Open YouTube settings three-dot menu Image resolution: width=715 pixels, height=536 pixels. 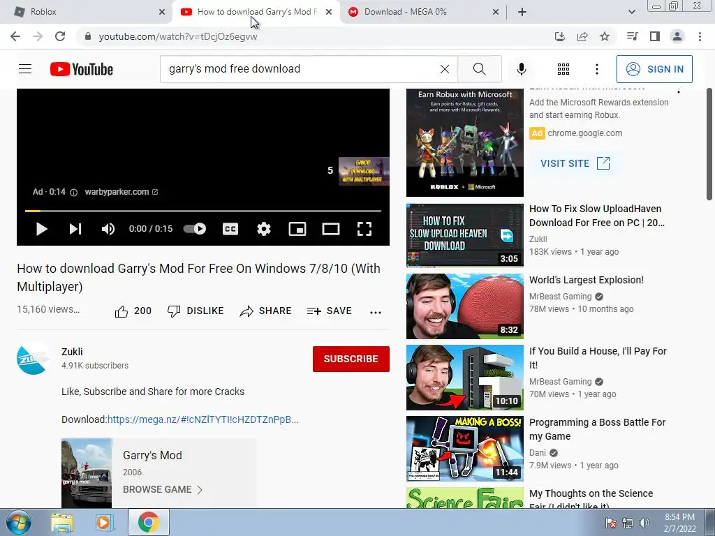596,69
